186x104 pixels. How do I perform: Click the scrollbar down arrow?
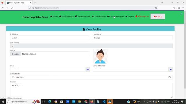[x=185, y=98]
